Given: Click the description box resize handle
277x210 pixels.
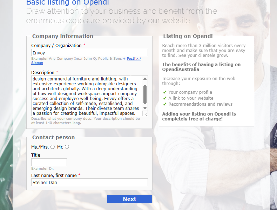Looking at the screenshot, I should (x=146, y=114).
